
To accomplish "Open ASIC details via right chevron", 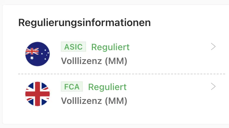I will click(x=213, y=47).
